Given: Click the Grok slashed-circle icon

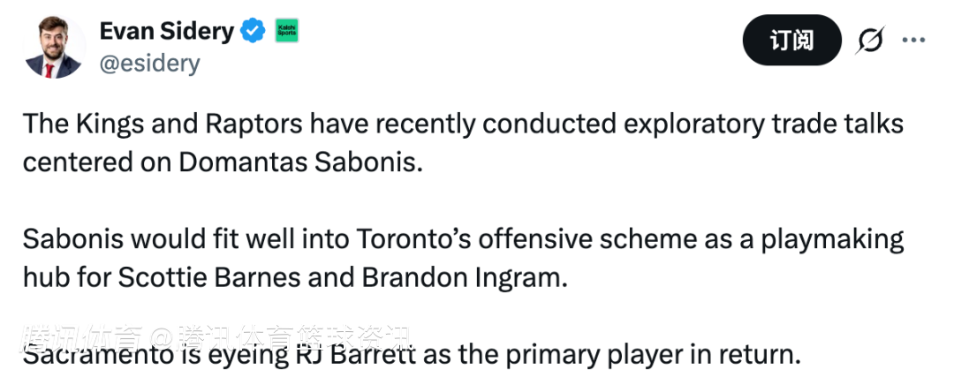Looking at the screenshot, I should coord(870,41).
